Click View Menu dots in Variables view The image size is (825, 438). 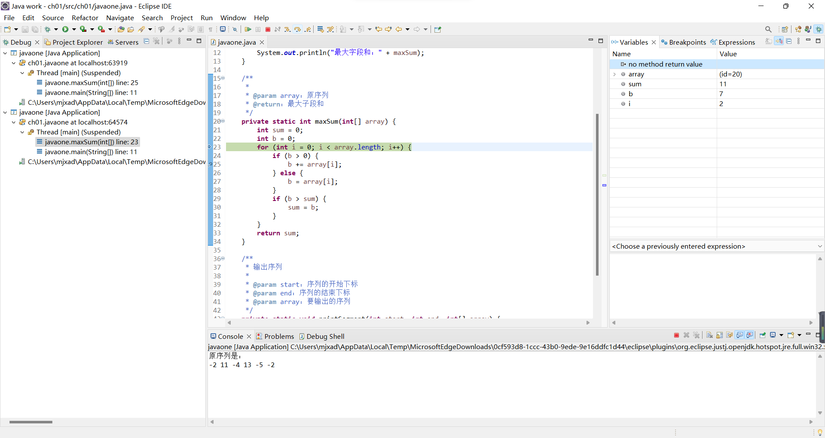(x=799, y=41)
